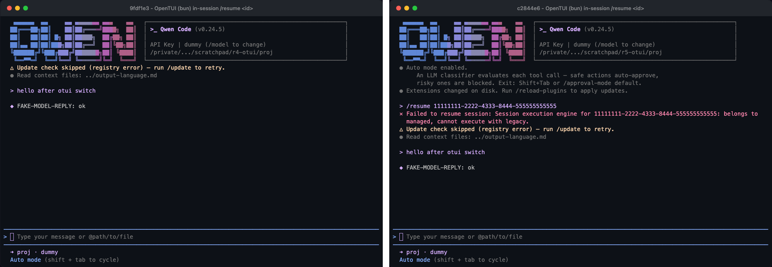
Task: Click "hello after otui switch" prompt in the 9fdf1e3 window
Action: 56,91
